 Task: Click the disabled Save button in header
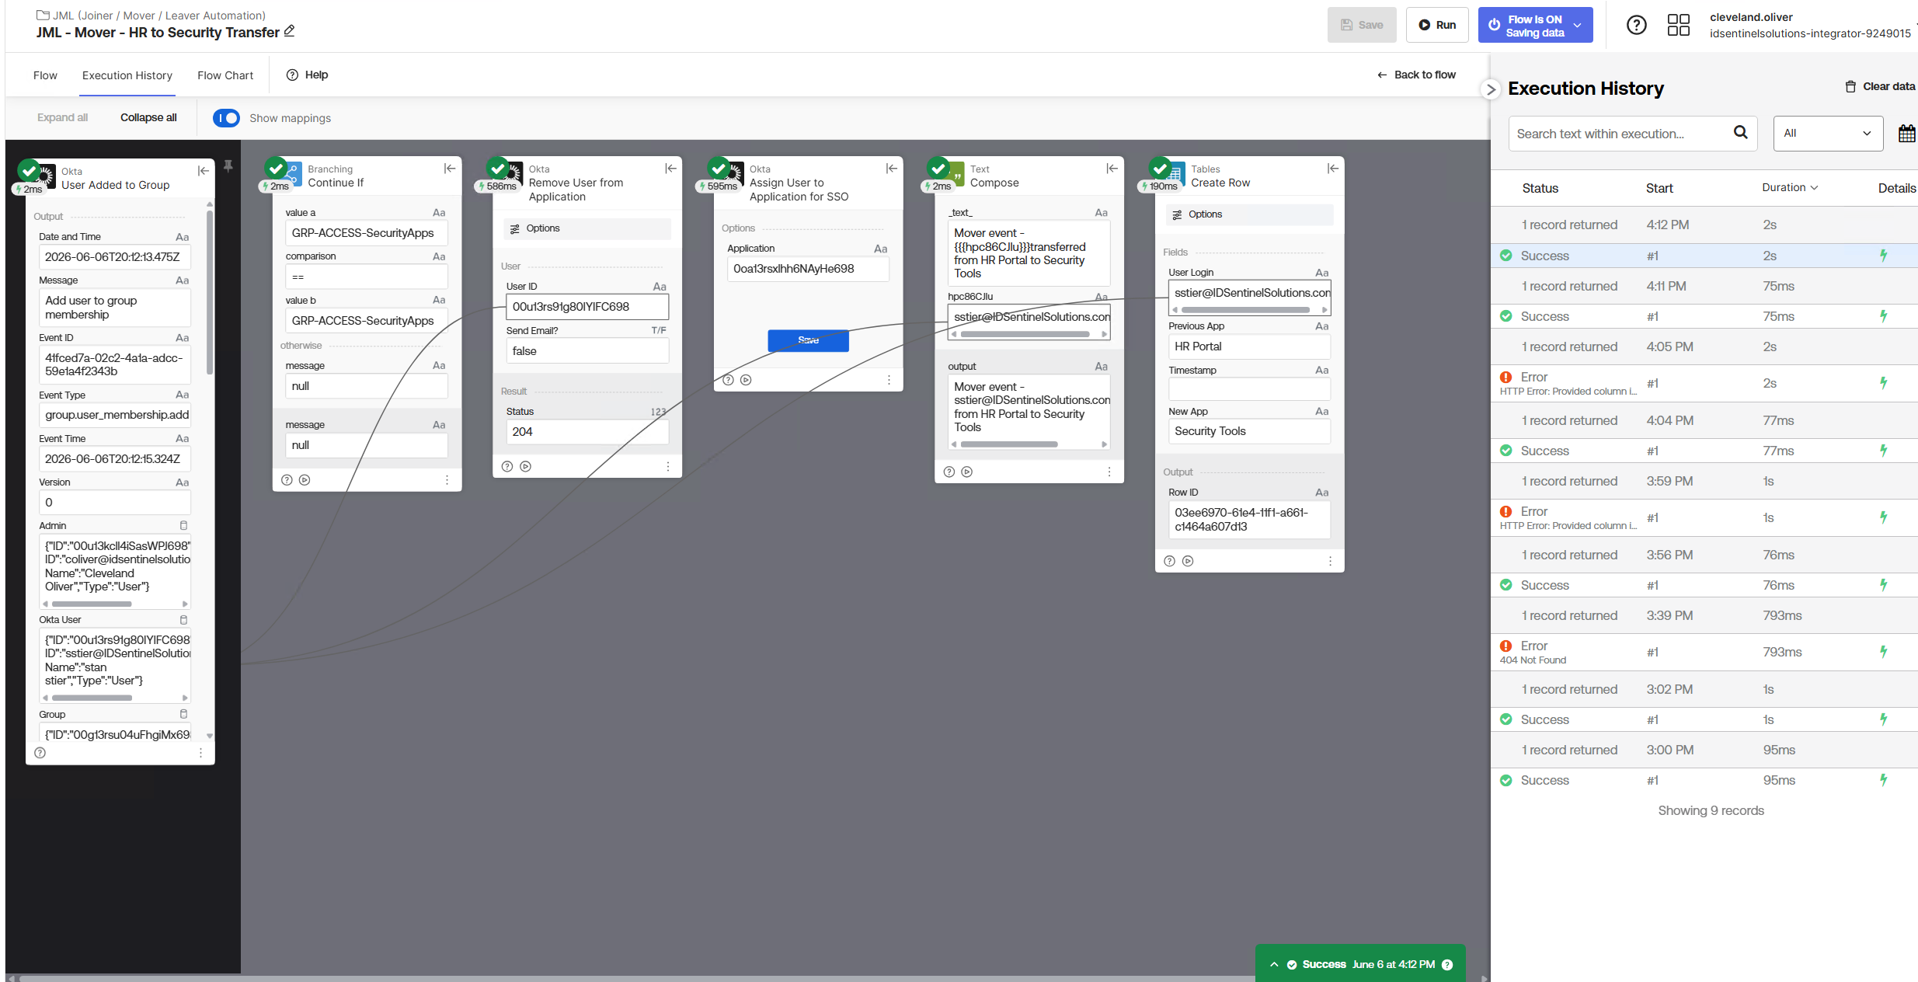[1361, 25]
